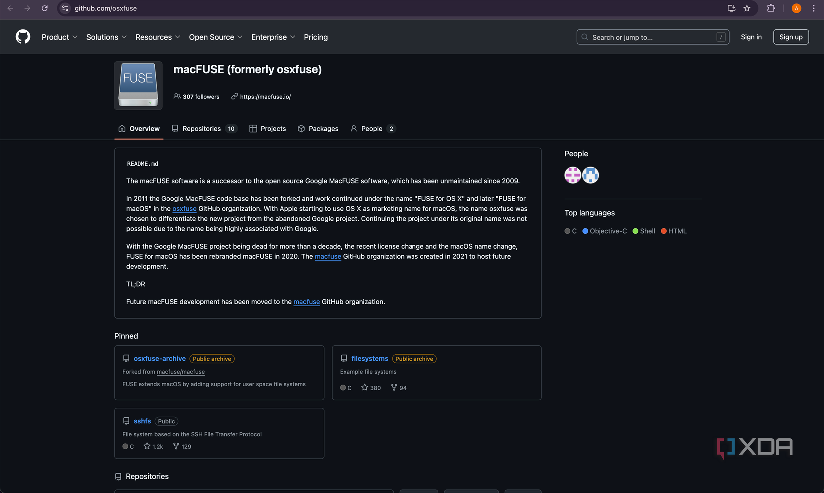Image resolution: width=824 pixels, height=493 pixels.
Task: Open macfuse link in TL;DR sentence
Action: (307, 302)
